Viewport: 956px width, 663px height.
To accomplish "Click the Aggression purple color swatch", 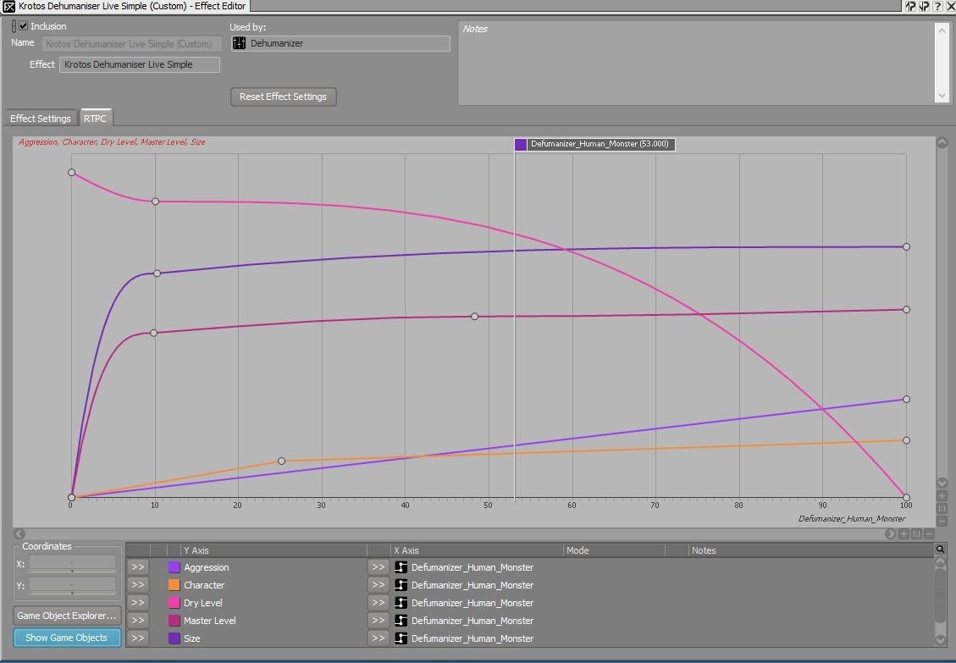I will tap(174, 567).
